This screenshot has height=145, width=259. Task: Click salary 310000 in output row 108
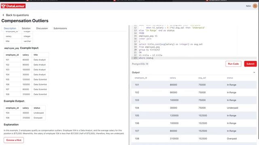point(174,139)
